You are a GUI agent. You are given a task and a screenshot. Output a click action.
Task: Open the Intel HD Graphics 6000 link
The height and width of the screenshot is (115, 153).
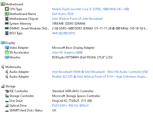(67, 53)
